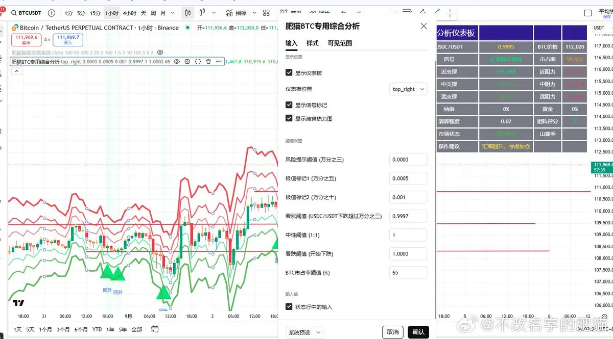
Task: Toggle 显示清算热力图 checkbox
Action: pos(289,118)
